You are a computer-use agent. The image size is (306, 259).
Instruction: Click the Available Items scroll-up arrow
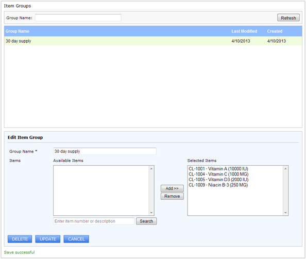(x=151, y=168)
